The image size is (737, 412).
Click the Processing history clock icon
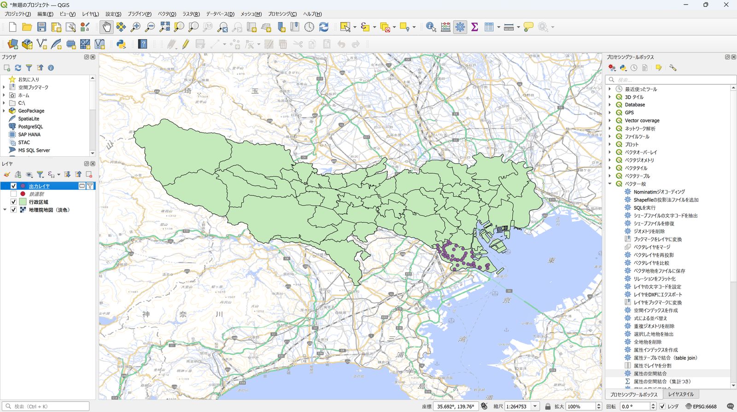[x=634, y=68]
